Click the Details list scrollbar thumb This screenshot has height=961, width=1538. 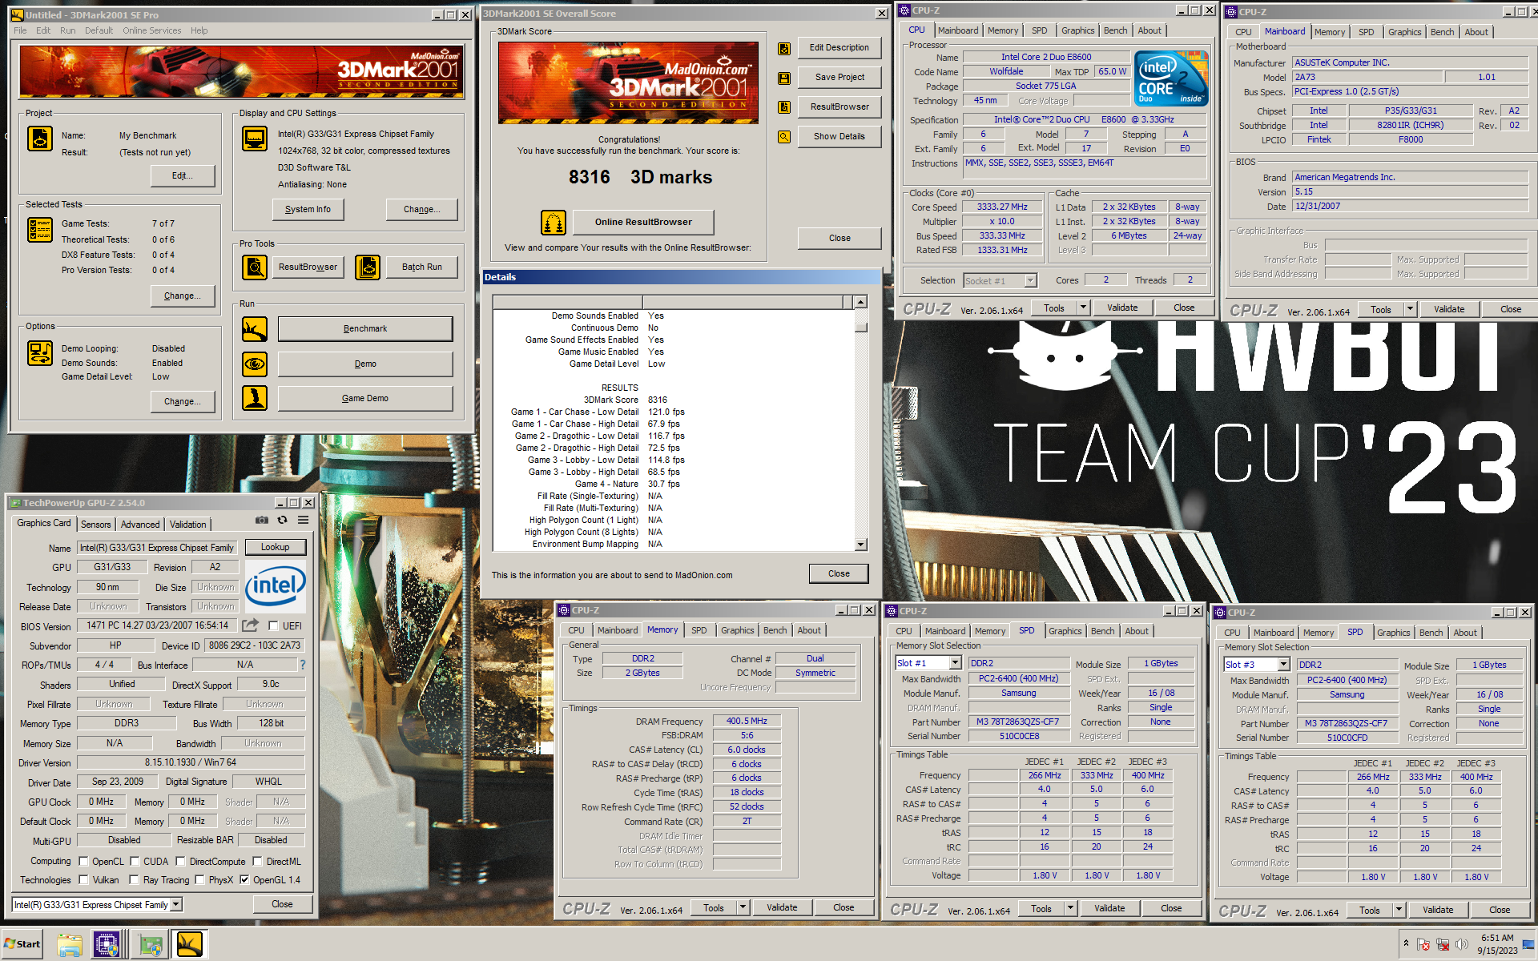(x=861, y=327)
